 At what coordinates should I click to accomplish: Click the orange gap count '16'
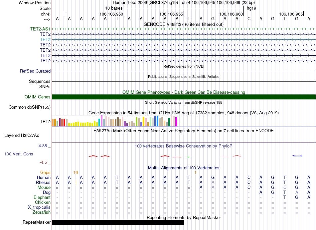(x=76, y=173)
